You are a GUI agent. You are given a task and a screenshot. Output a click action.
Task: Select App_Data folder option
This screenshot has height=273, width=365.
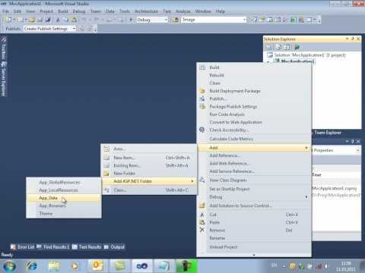tap(64, 198)
